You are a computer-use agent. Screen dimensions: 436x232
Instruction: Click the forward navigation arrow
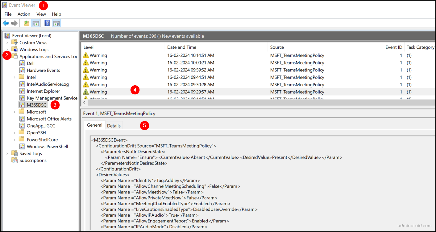pos(14,23)
